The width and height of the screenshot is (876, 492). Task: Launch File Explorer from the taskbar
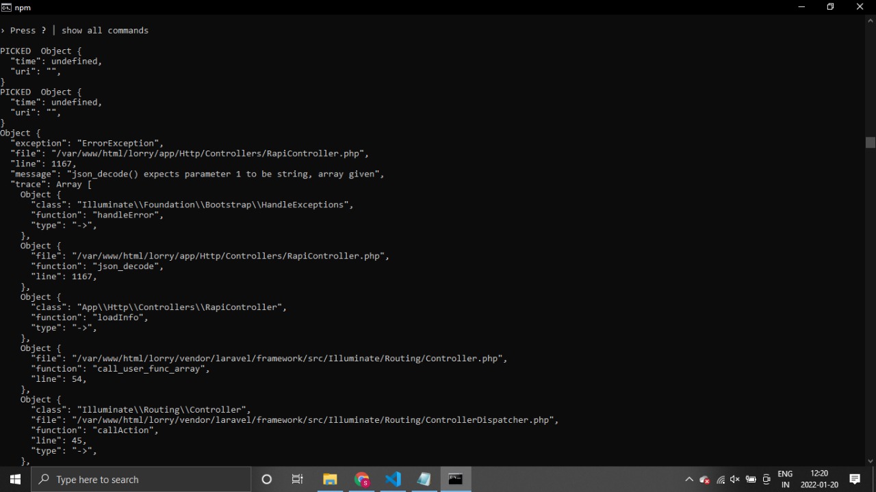pyautogui.click(x=330, y=479)
